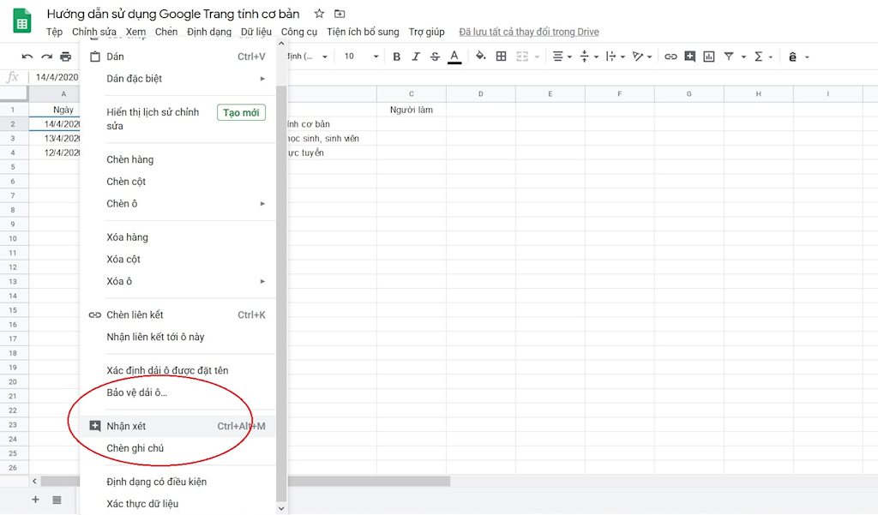This screenshot has width=878, height=515.
Task: Open the Functions sigma icon
Action: pyautogui.click(x=758, y=56)
